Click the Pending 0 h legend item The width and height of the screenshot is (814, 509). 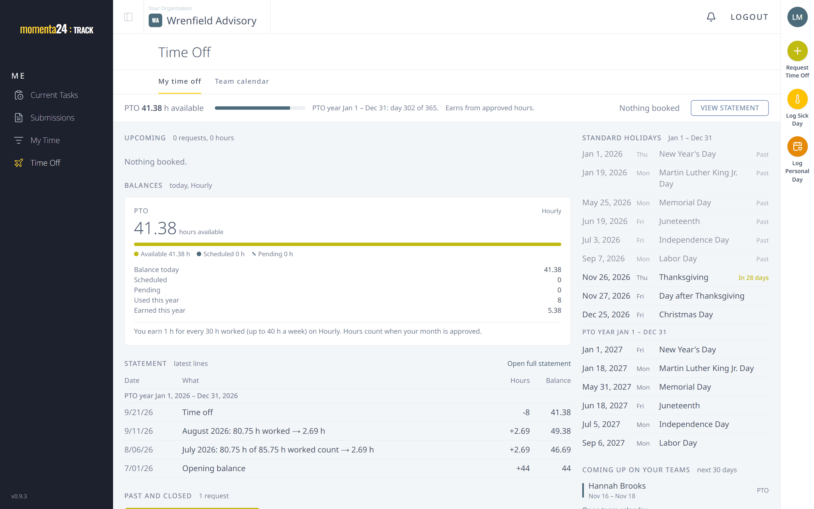click(272, 254)
